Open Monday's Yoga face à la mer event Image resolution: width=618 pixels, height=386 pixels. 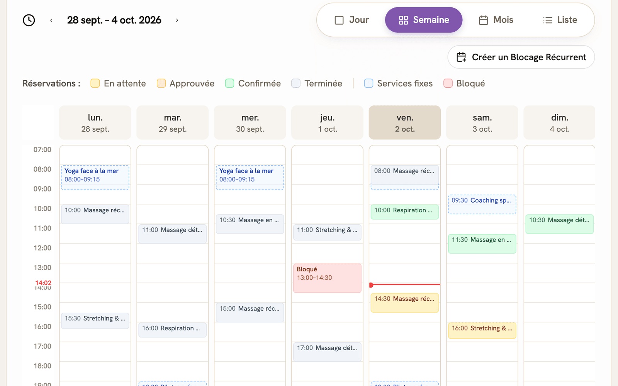95,178
